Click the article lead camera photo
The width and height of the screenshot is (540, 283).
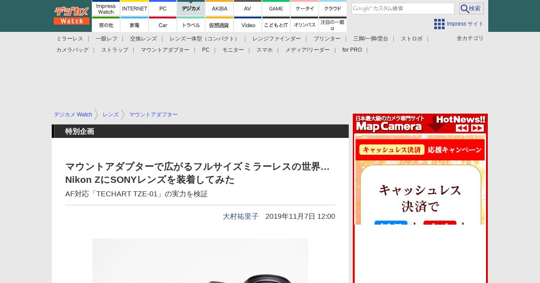tap(200, 261)
